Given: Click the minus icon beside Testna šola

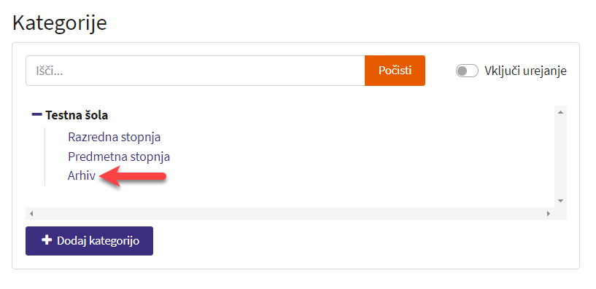Looking at the screenshot, I should click(x=37, y=114).
